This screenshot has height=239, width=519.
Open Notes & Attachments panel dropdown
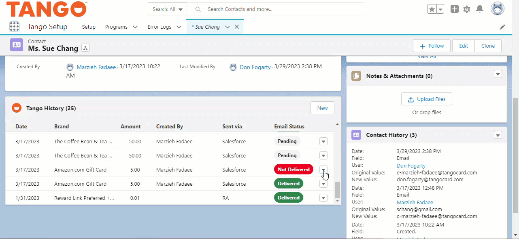(498, 74)
